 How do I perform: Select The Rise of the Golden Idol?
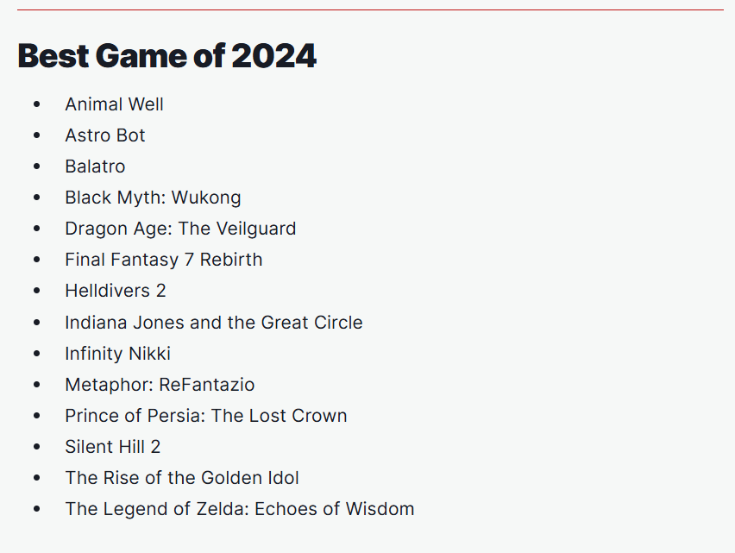tap(181, 478)
